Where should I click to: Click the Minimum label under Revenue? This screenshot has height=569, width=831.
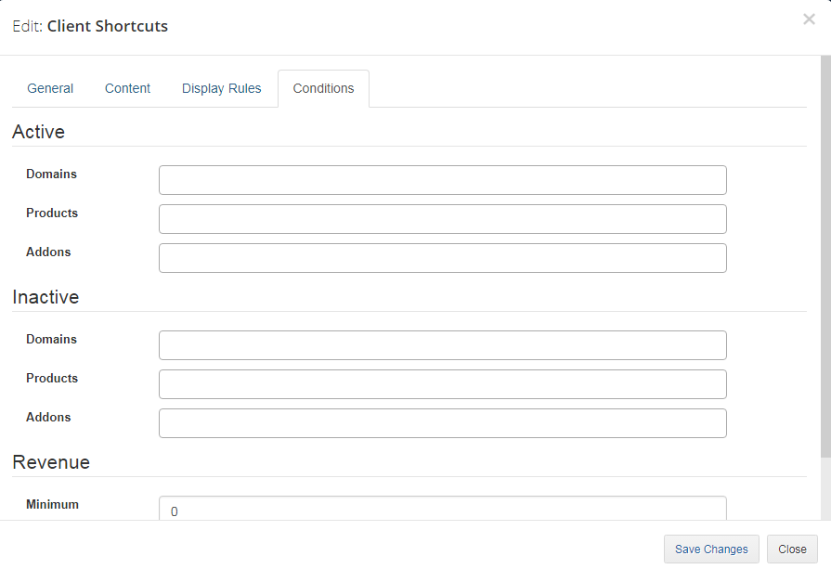[x=53, y=504]
